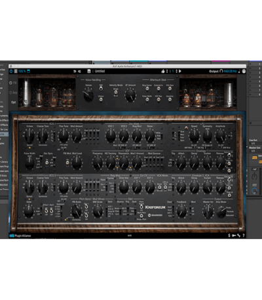Click the thumbs-up like preset icon
Screen dimensions: 262x300
(163, 71)
